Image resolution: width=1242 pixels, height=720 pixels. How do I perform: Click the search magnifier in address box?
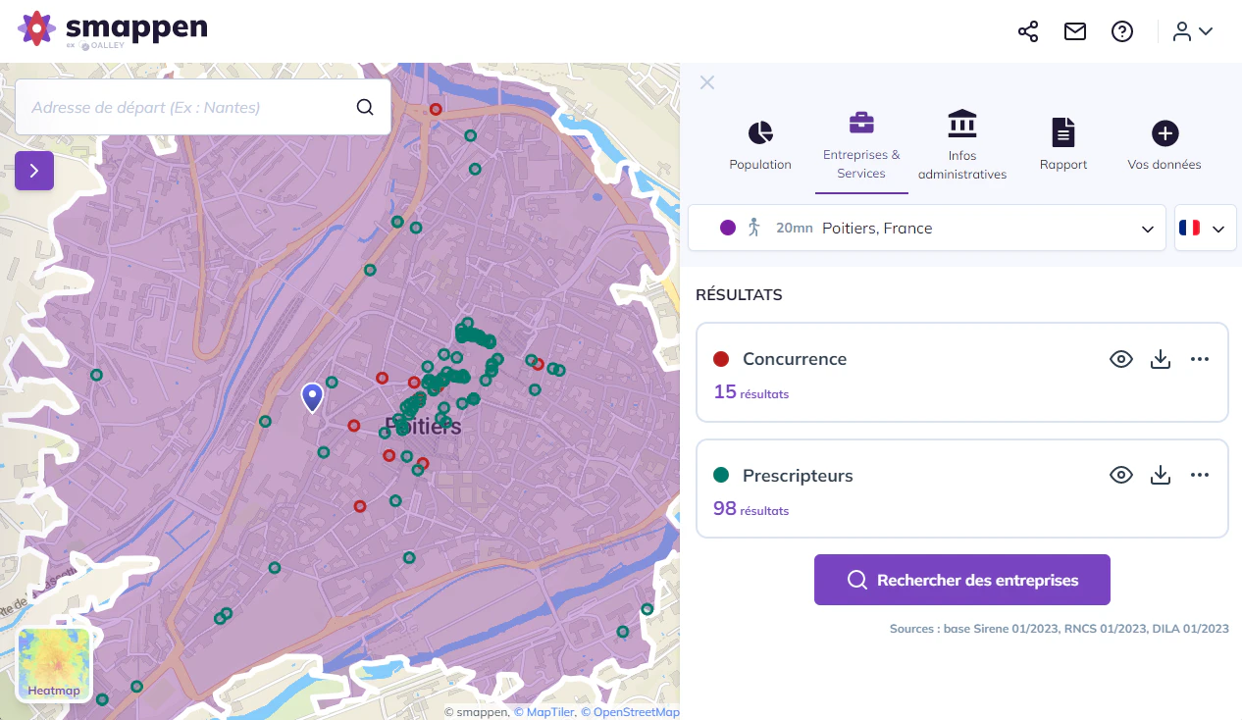[365, 107]
